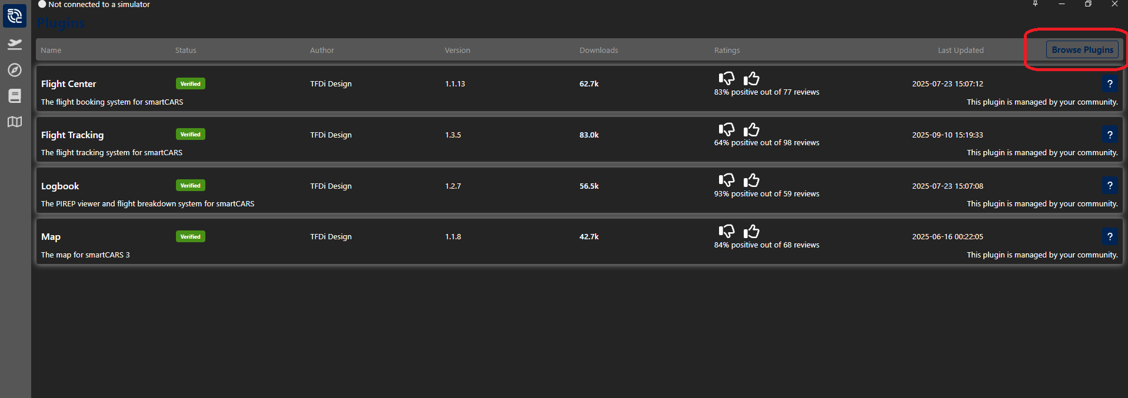This screenshot has height=398, width=1128.
Task: Give thumbs up to Map plugin
Action: click(751, 231)
